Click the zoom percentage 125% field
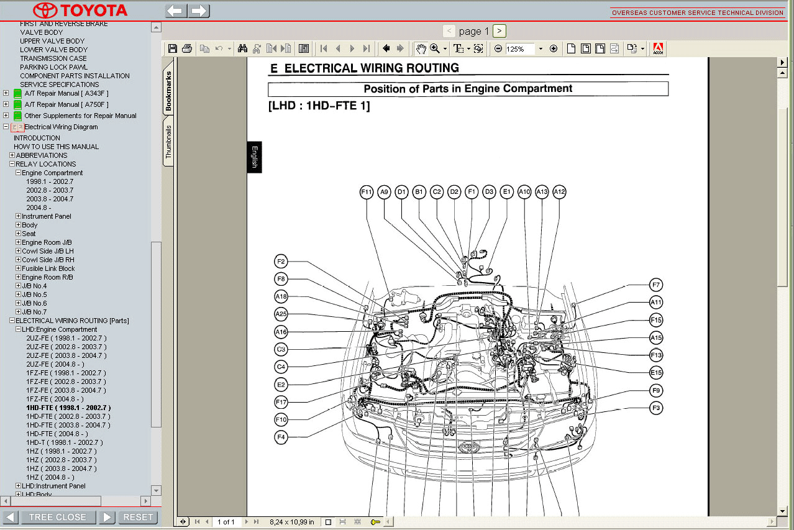The image size is (794, 530). (x=520, y=48)
